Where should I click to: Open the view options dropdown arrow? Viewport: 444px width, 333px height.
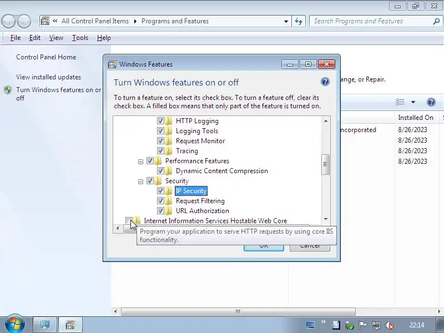pyautogui.click(x=413, y=102)
